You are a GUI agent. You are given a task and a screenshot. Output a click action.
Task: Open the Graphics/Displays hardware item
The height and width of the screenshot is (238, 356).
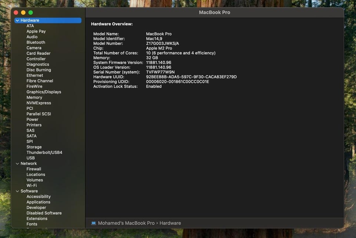44,92
